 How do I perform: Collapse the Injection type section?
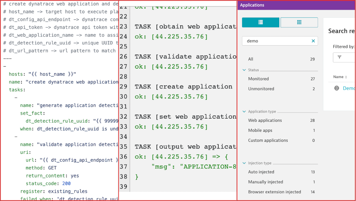[x=244, y=163]
